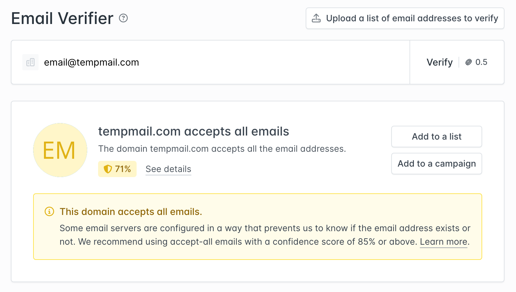
Task: Click the Email Verifier page title
Action: [62, 18]
